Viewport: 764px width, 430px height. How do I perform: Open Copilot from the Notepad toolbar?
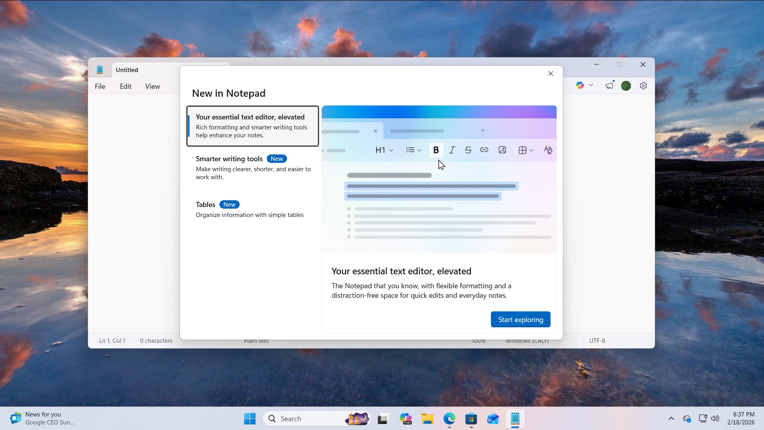(580, 85)
